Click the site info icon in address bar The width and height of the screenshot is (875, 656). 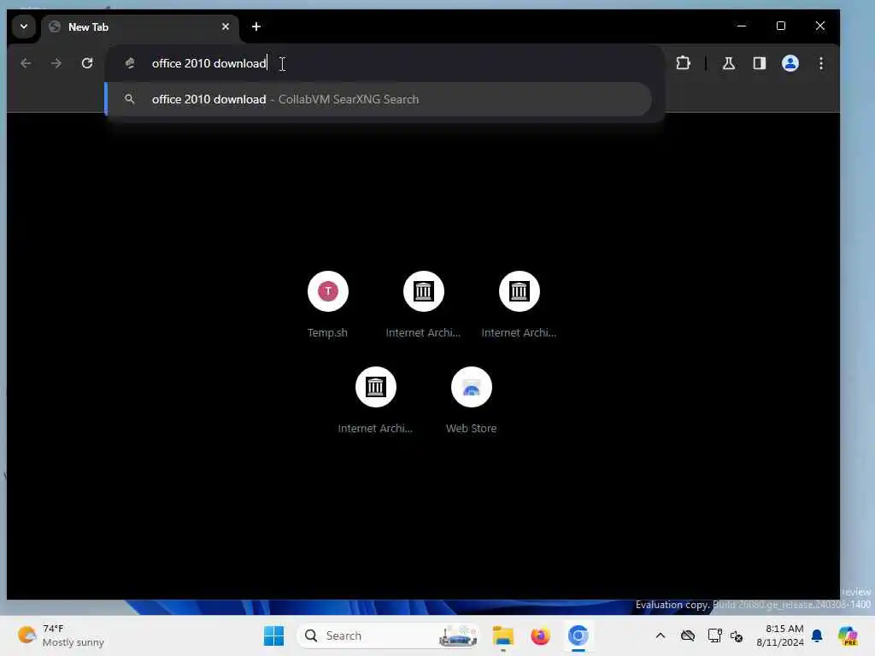click(130, 63)
